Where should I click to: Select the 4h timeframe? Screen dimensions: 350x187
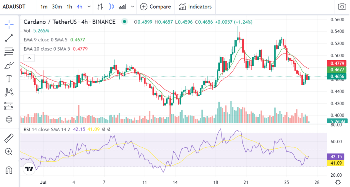pos(79,7)
